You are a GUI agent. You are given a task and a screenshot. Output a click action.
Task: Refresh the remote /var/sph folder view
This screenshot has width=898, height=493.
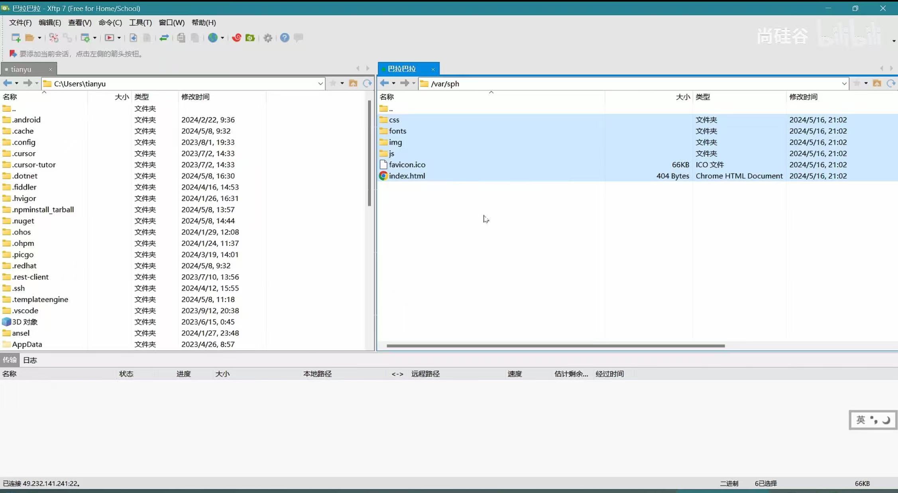coord(891,83)
